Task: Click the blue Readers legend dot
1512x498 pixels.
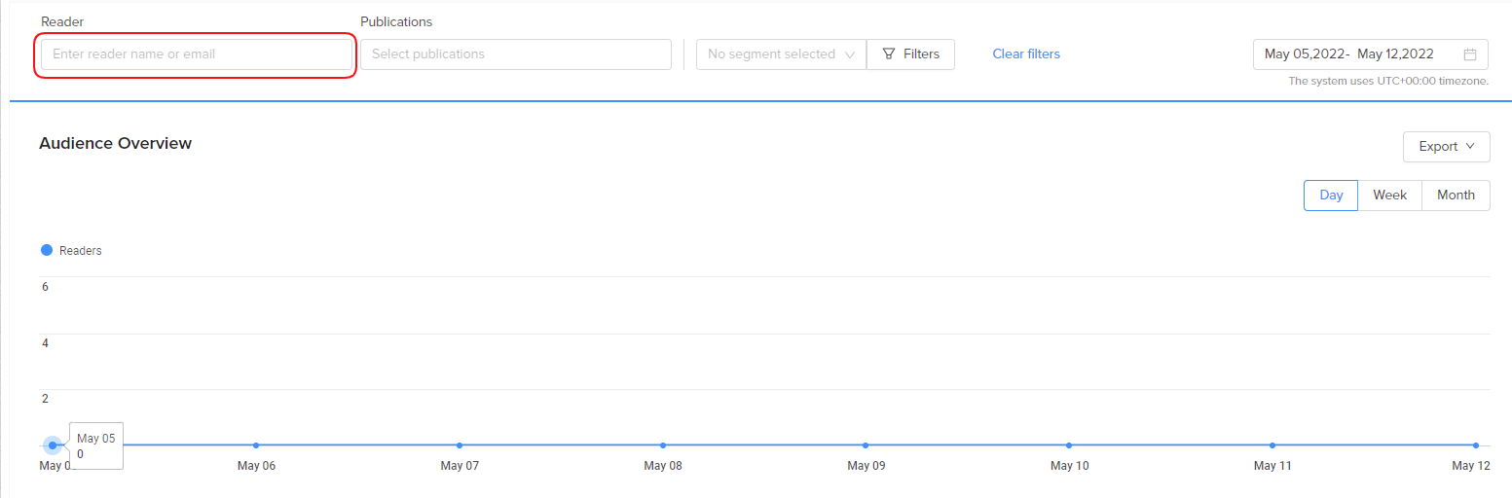Action: pos(47,250)
